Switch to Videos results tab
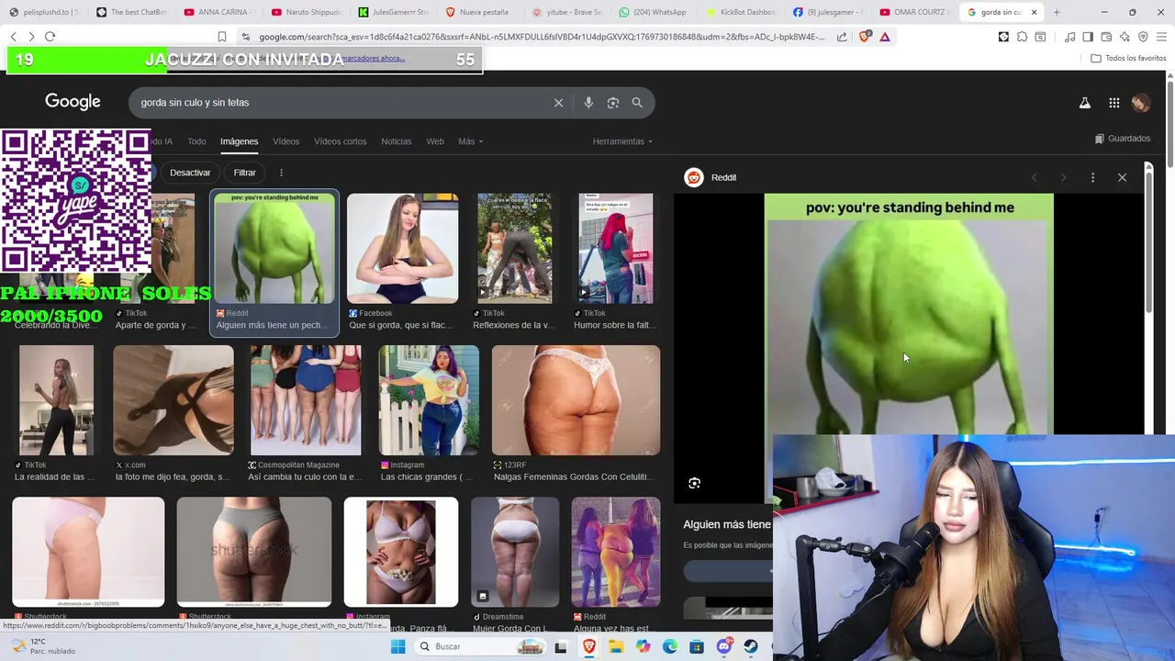Viewport: 1175px width, 661px height. click(x=285, y=141)
